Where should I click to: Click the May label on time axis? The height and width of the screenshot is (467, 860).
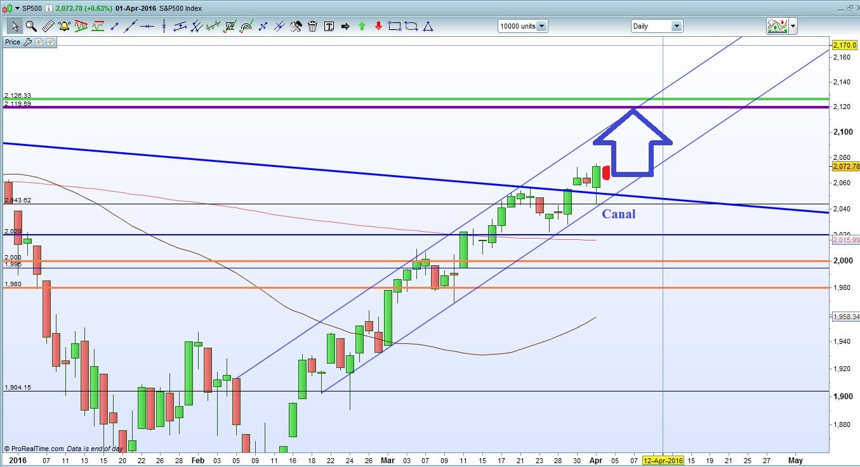[795, 460]
